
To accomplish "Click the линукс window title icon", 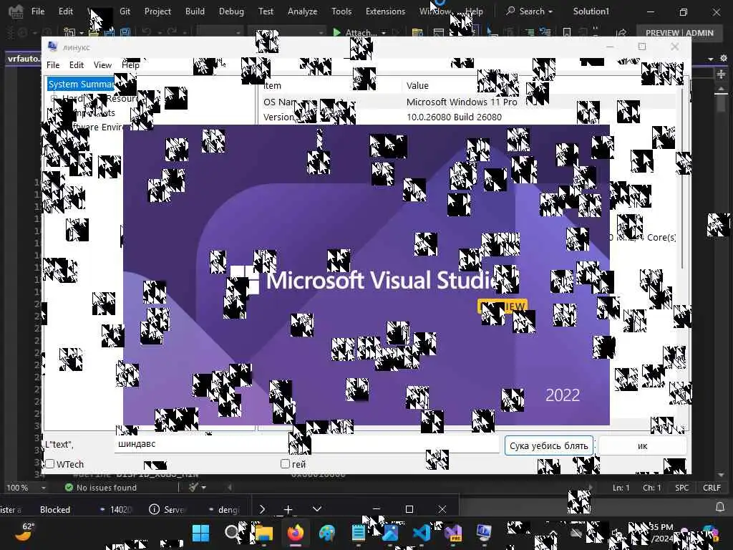I will coord(53,47).
